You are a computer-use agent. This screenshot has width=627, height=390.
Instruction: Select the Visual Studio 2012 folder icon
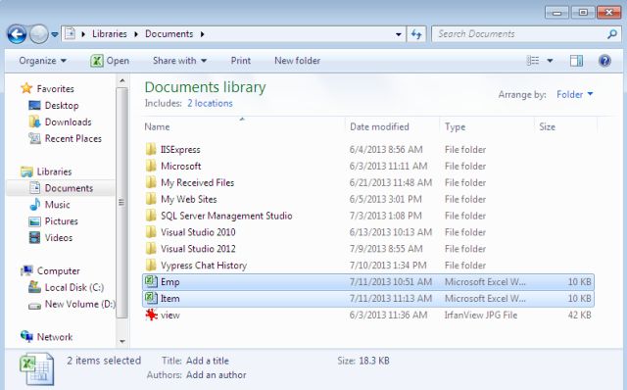151,249
